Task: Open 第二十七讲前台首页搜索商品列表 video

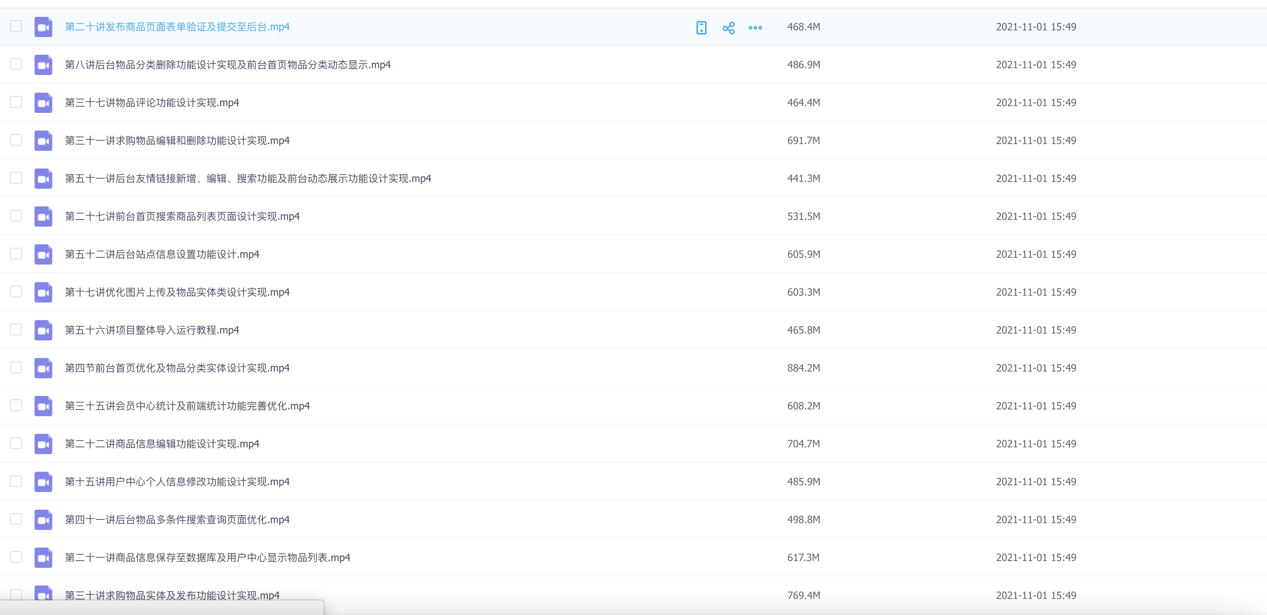Action: (182, 217)
